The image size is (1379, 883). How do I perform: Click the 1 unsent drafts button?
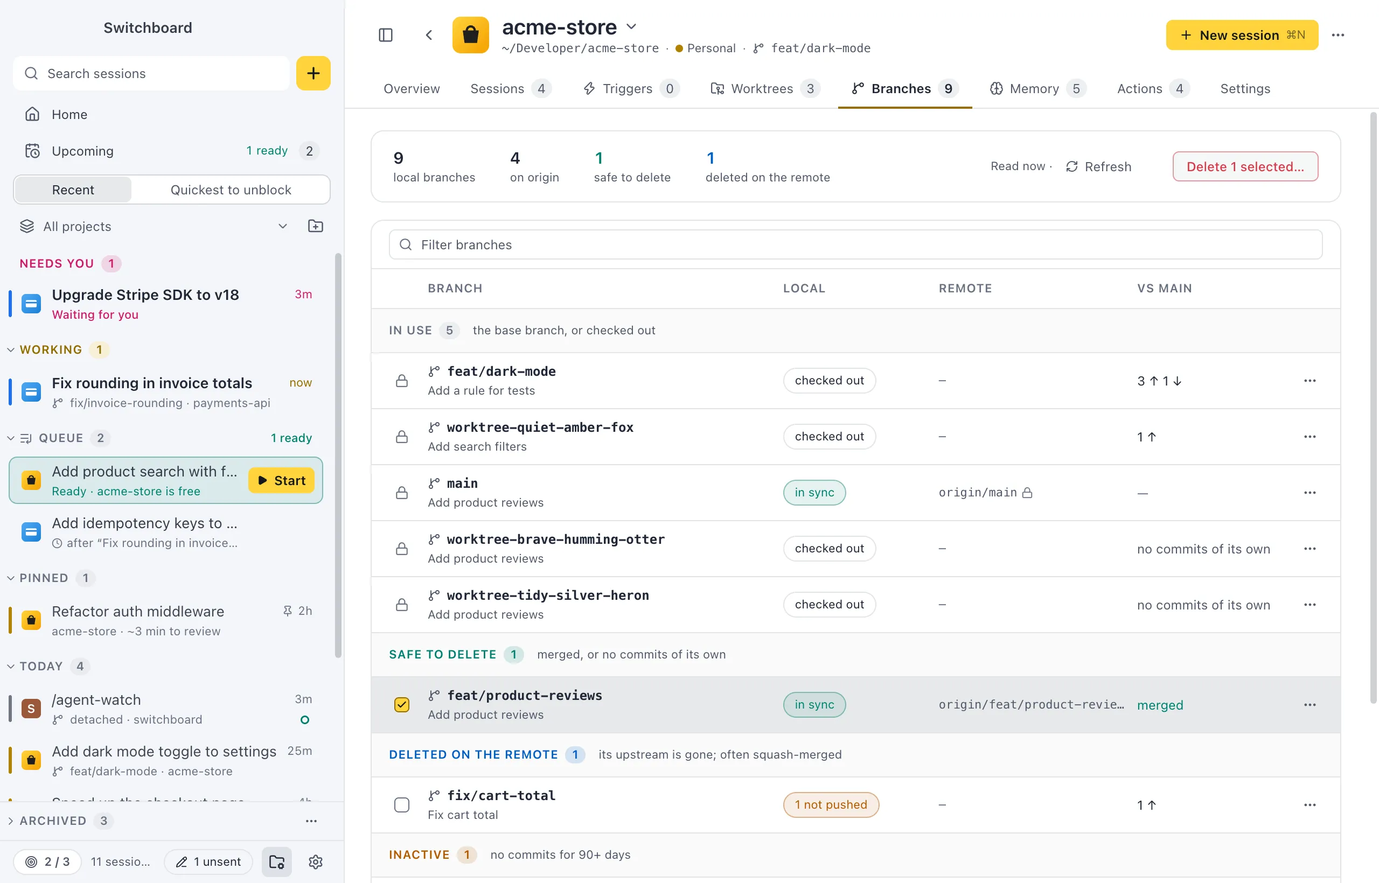tap(208, 862)
